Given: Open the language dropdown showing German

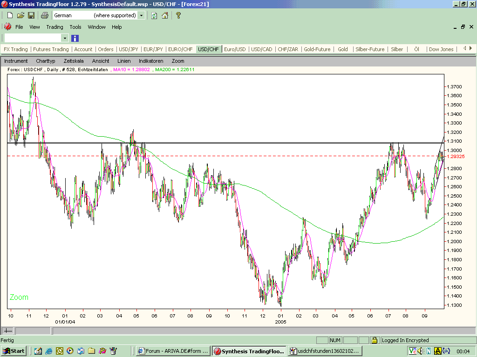Looking at the screenshot, I should click(x=141, y=15).
